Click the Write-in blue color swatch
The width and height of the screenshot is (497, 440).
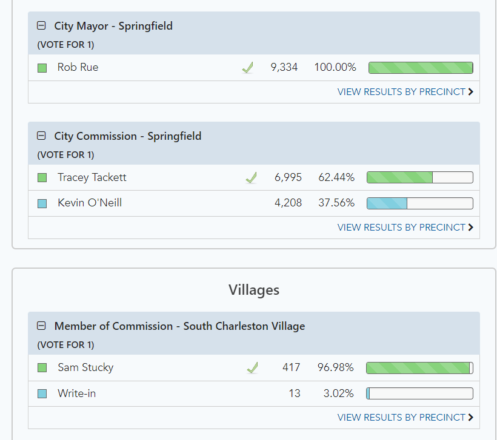point(42,394)
